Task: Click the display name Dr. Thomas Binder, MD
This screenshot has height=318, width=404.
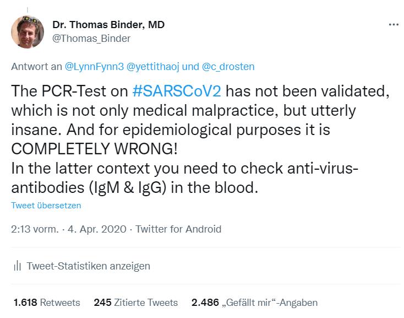Action: 108,25
